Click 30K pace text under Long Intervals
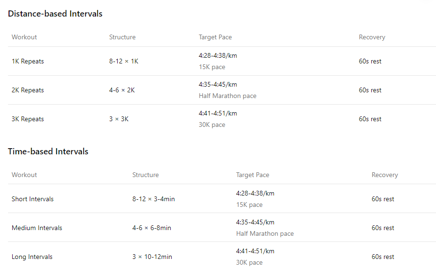 (x=249, y=263)
